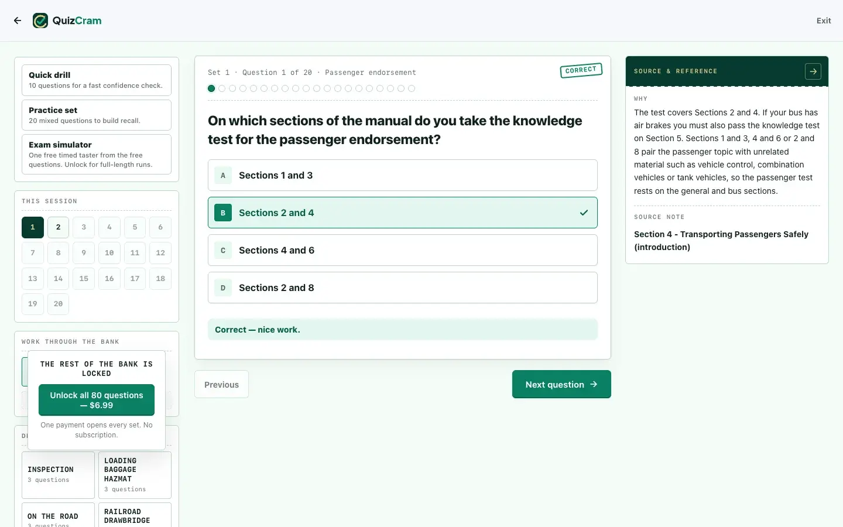The image size is (843, 527).
Task: Click the 'THE REST OF THE BANK IS LOCKED' title
Action: click(97, 368)
